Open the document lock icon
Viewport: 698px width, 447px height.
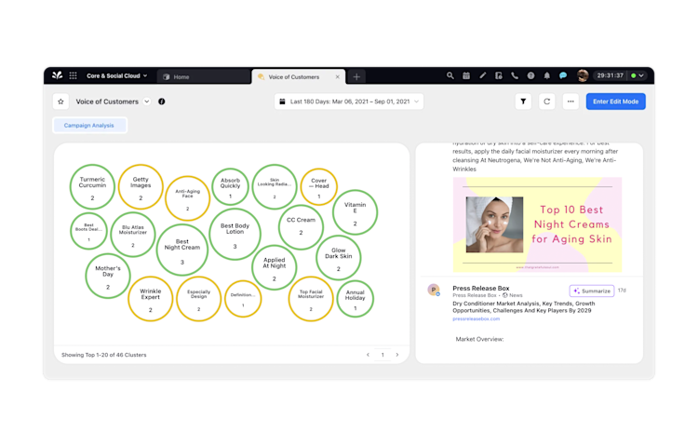499,75
